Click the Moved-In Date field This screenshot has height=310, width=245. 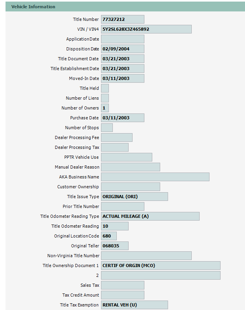[122, 78]
